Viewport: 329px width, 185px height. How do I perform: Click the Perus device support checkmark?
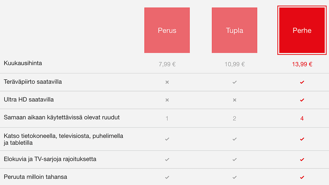[x=167, y=139]
